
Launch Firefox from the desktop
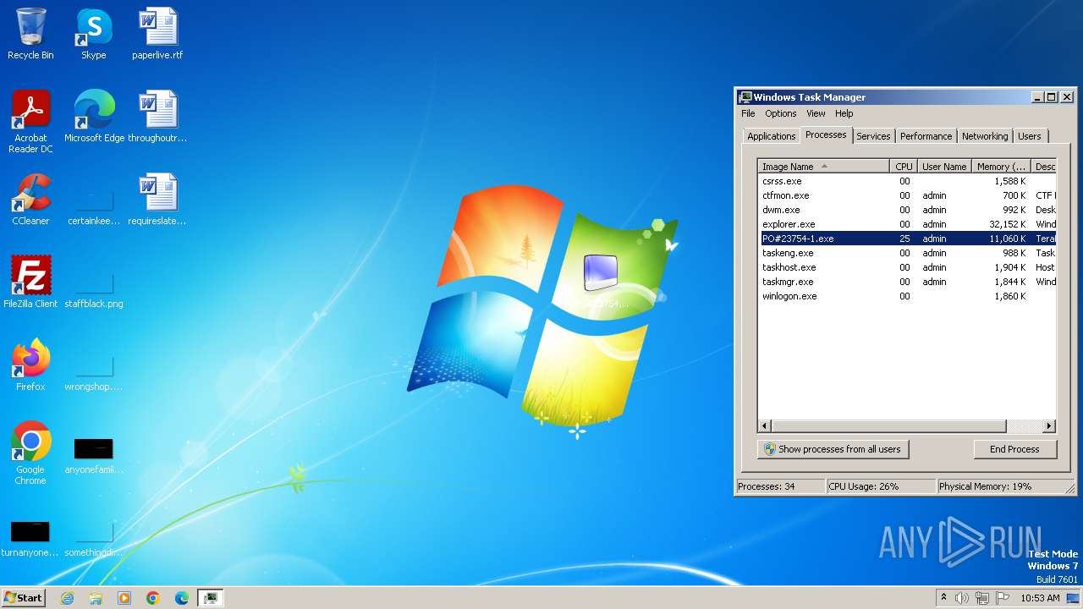[x=30, y=365]
